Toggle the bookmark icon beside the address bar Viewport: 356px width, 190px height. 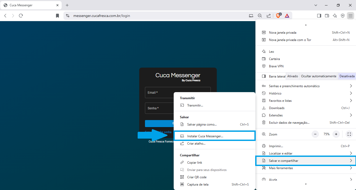(x=57, y=16)
